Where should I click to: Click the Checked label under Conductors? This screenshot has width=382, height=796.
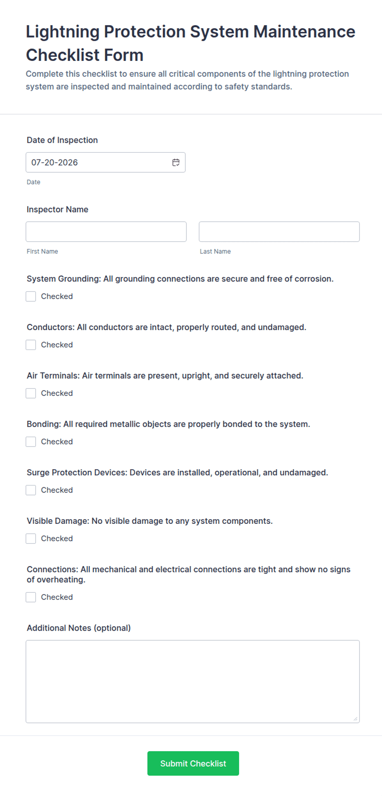click(x=57, y=345)
